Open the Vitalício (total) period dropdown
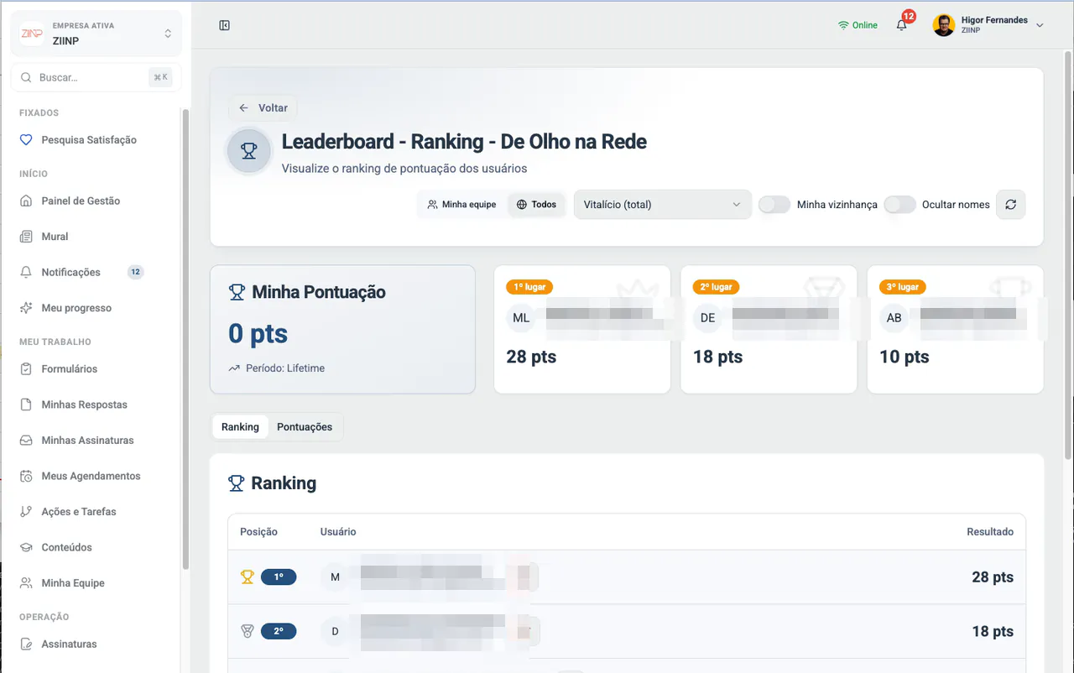1074x673 pixels. click(662, 204)
